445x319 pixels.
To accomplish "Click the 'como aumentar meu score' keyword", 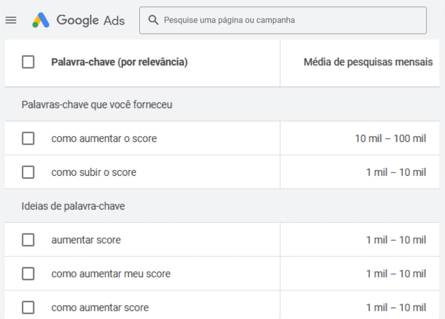I will [x=111, y=273].
